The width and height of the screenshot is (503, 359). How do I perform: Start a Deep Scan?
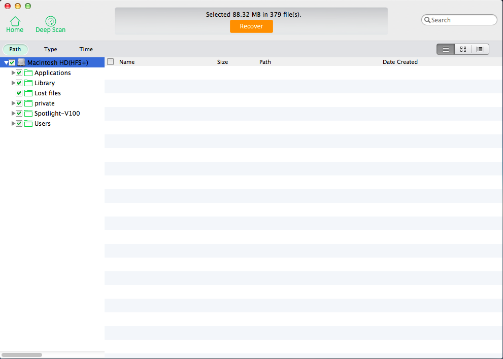point(50,21)
